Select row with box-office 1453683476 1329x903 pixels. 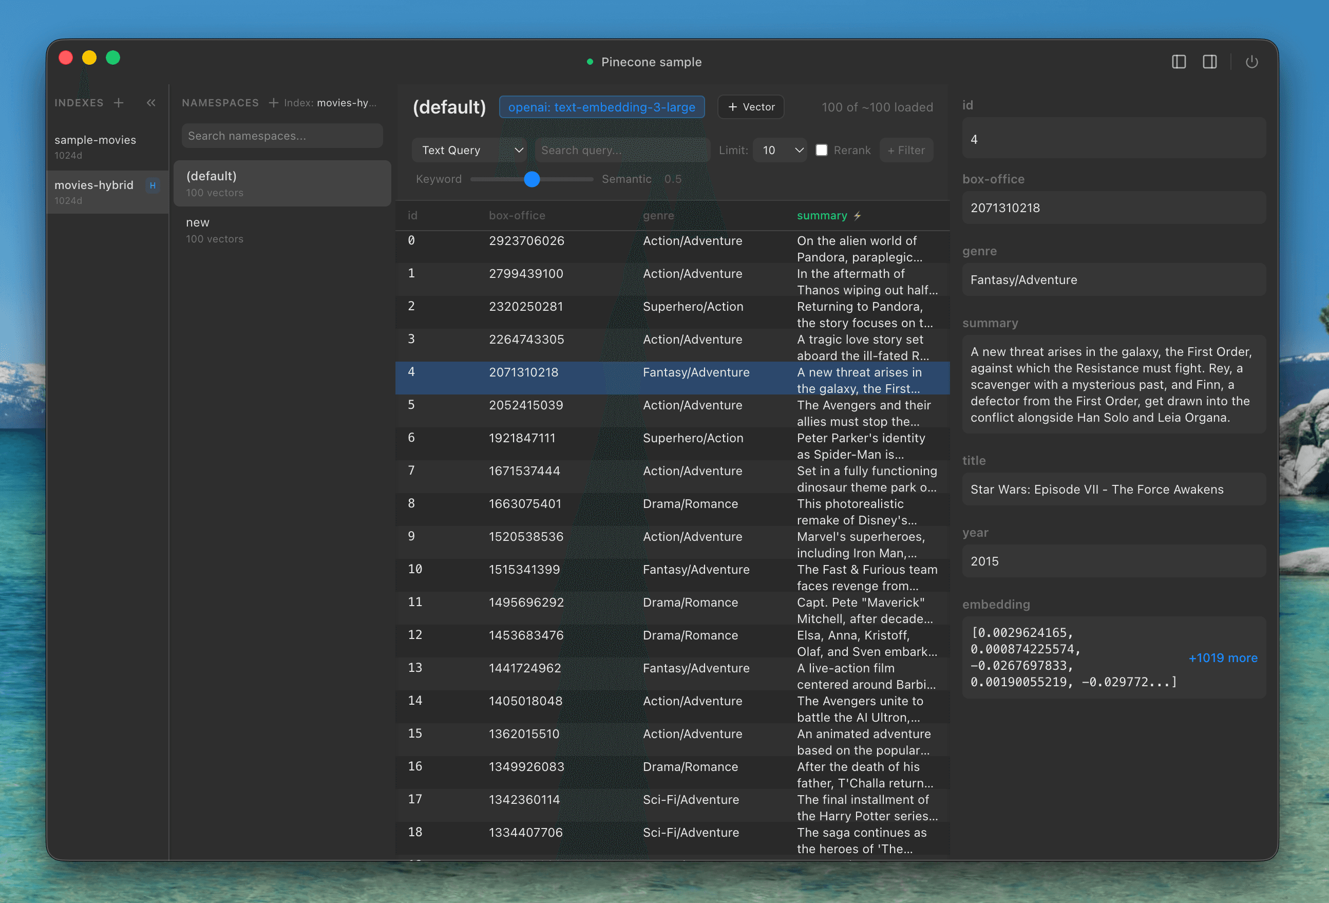673,642
